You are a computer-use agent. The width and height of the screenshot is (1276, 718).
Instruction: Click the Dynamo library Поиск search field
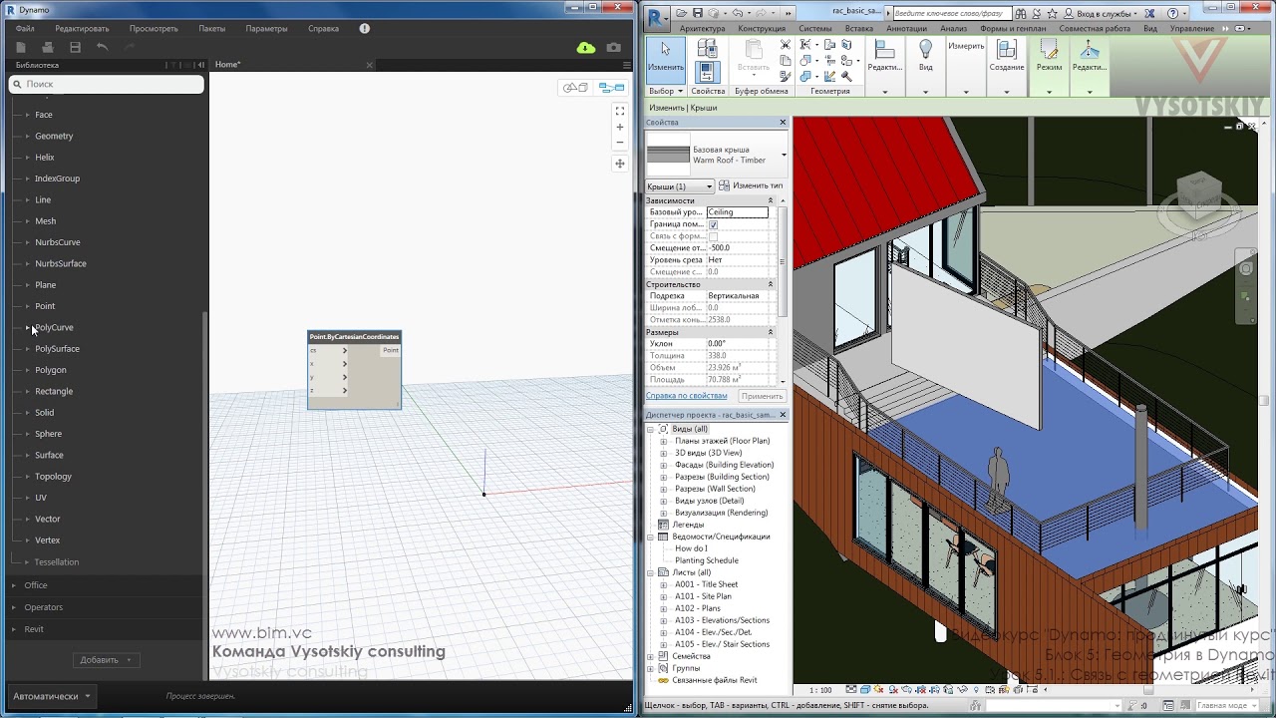[x=107, y=85]
